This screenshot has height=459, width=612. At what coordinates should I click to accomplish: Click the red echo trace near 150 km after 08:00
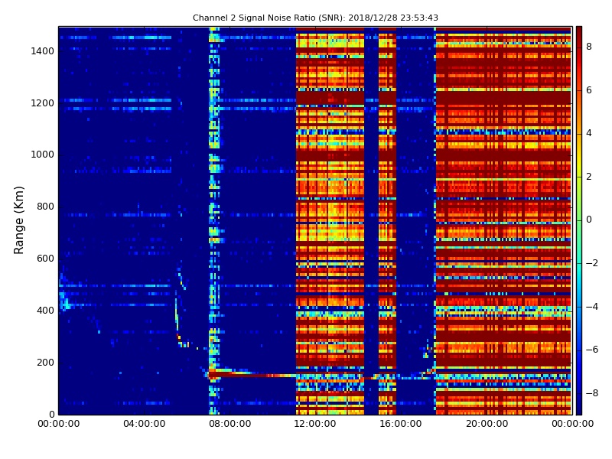coord(254,375)
